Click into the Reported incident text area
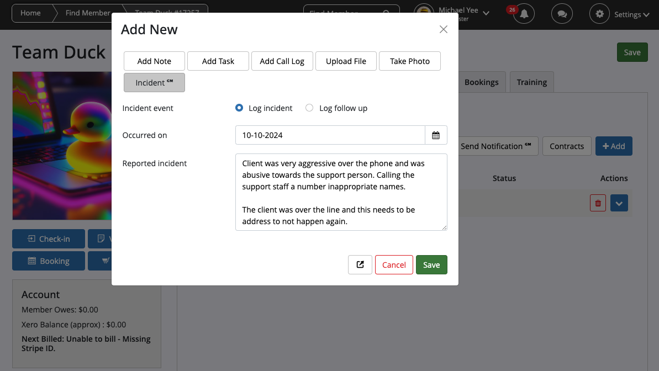Image resolution: width=659 pixels, height=371 pixels. tap(341, 192)
